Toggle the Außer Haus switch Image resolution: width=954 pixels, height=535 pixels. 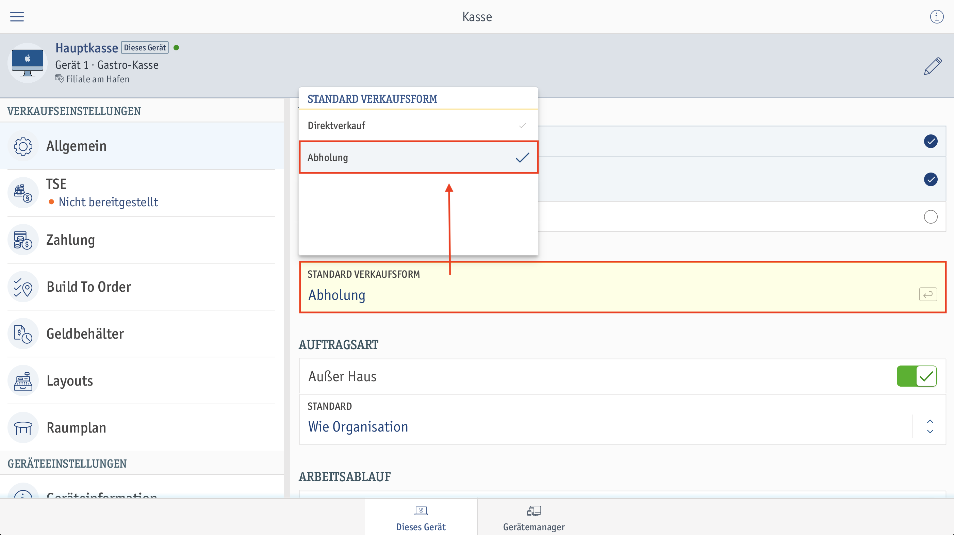[x=917, y=376]
